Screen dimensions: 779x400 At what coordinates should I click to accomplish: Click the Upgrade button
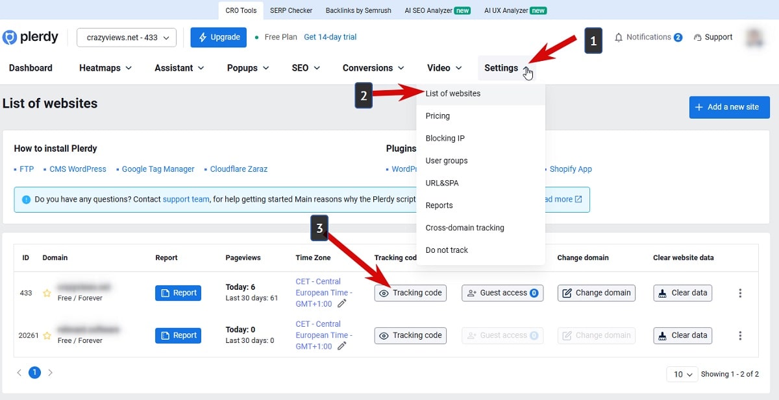pos(218,37)
